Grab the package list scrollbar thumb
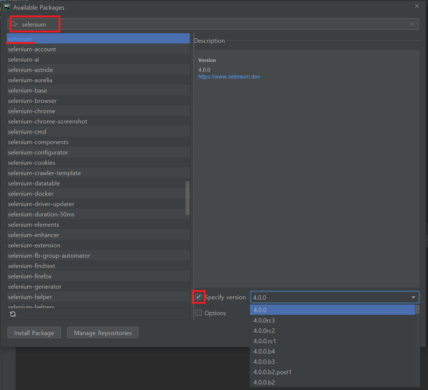 tap(187, 198)
